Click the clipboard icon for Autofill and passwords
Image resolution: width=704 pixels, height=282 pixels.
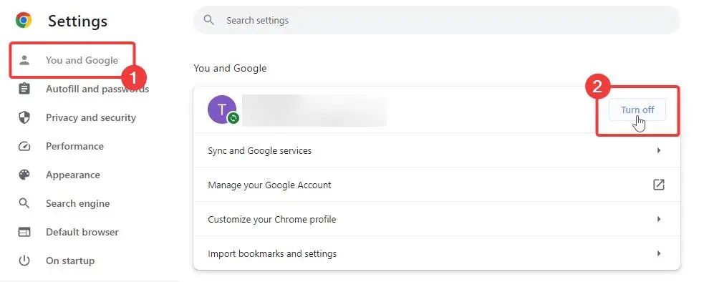tap(24, 89)
